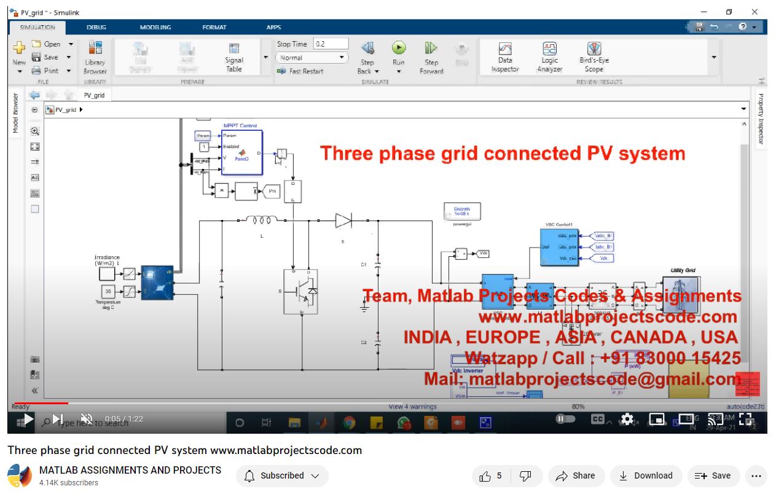The height and width of the screenshot is (497, 776).
Task: Open YouTube video settings gear
Action: (x=627, y=419)
